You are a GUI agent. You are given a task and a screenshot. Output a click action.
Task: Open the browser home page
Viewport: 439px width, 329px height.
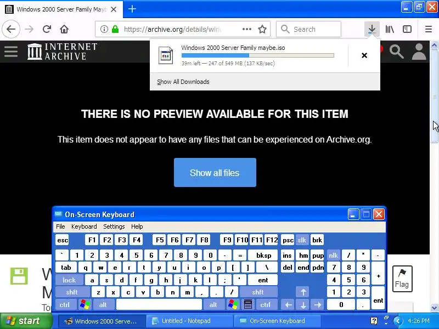click(64, 29)
